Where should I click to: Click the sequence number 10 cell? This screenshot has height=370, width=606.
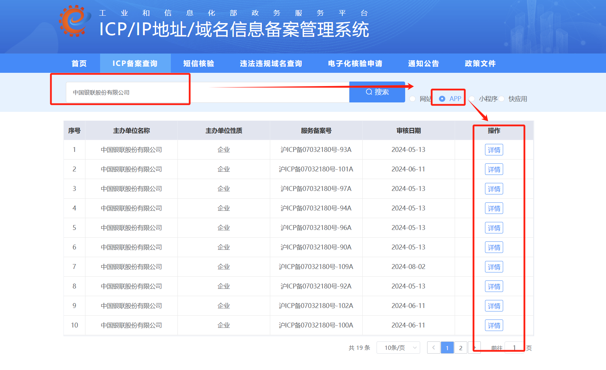point(74,325)
